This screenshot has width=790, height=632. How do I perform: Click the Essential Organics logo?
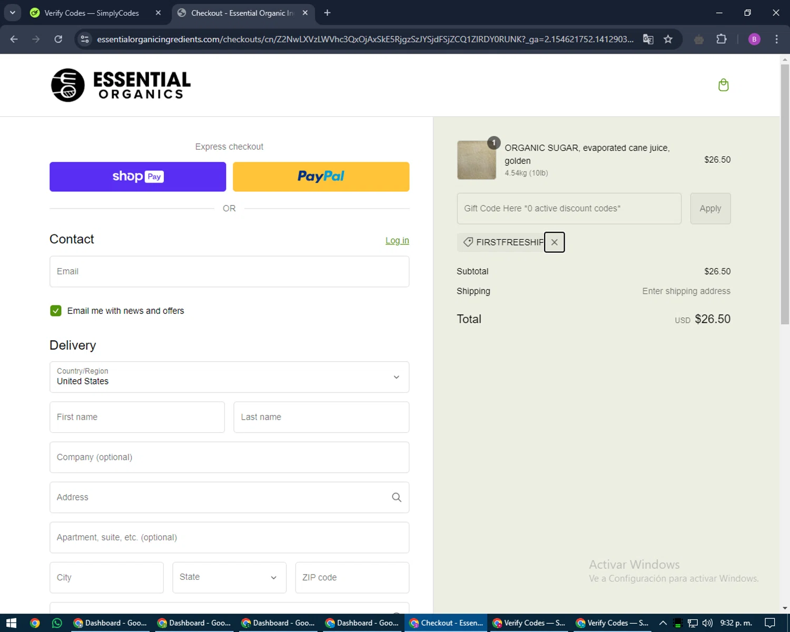[x=121, y=85]
